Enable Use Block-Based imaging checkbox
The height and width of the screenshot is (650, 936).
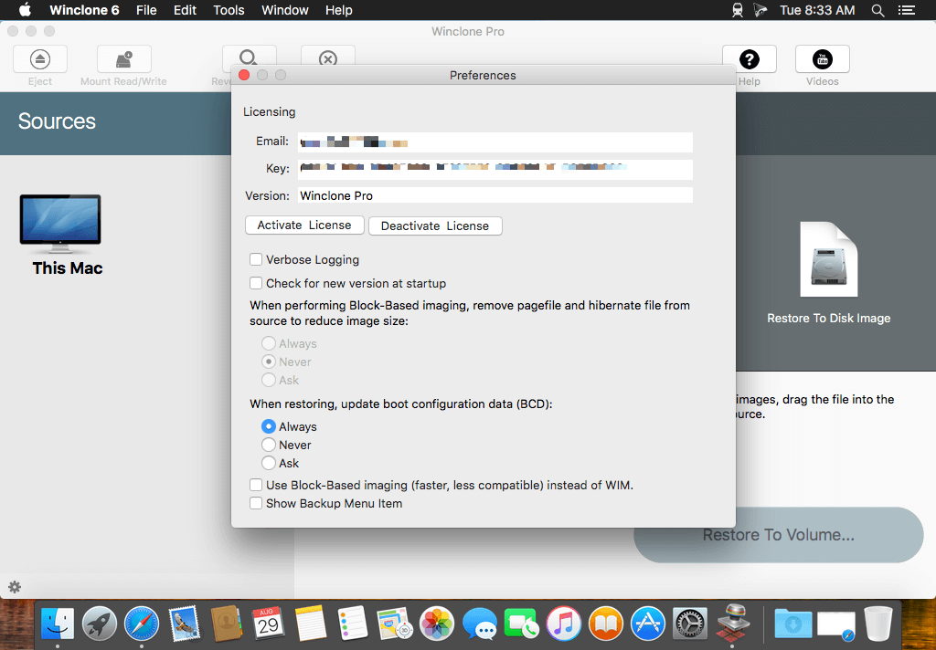tap(256, 485)
